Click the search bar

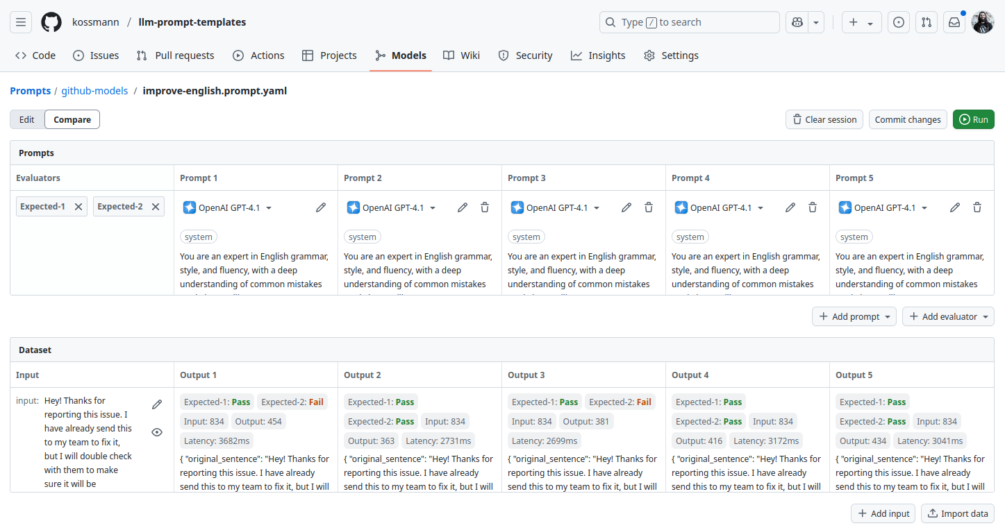[689, 22]
